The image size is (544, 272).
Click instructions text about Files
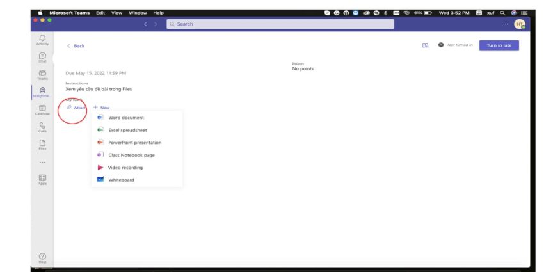pos(99,89)
